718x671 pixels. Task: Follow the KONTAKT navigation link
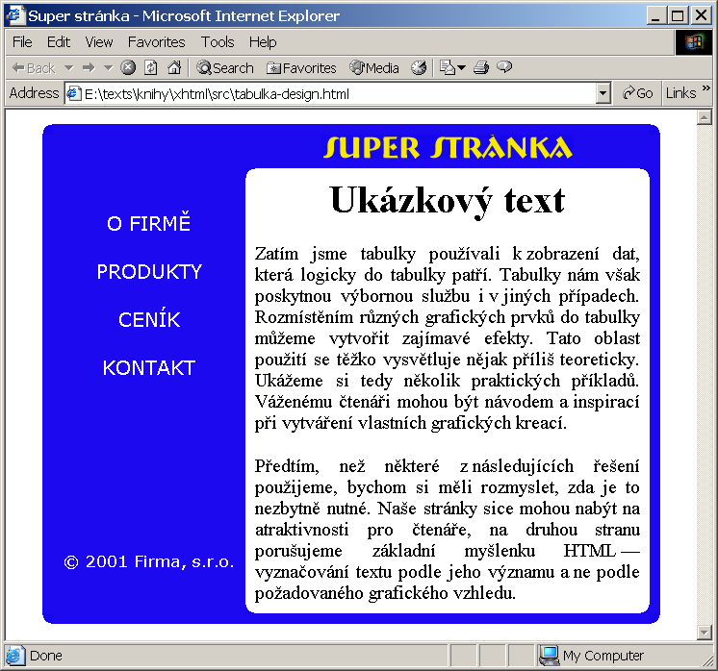(149, 368)
